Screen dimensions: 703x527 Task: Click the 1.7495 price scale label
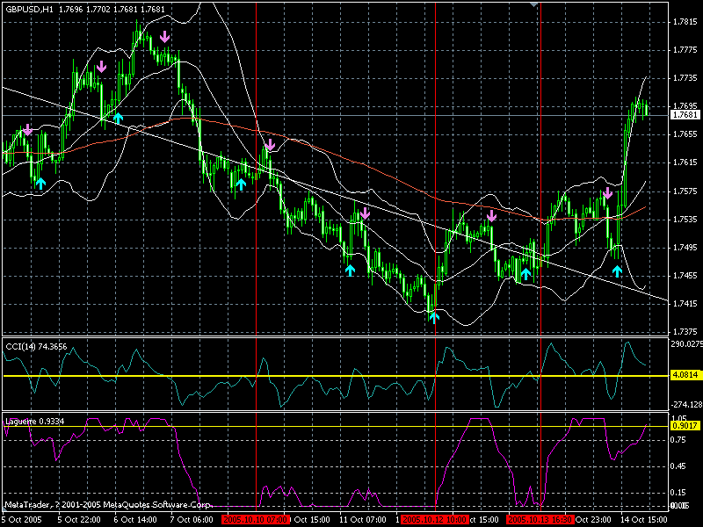(x=685, y=248)
